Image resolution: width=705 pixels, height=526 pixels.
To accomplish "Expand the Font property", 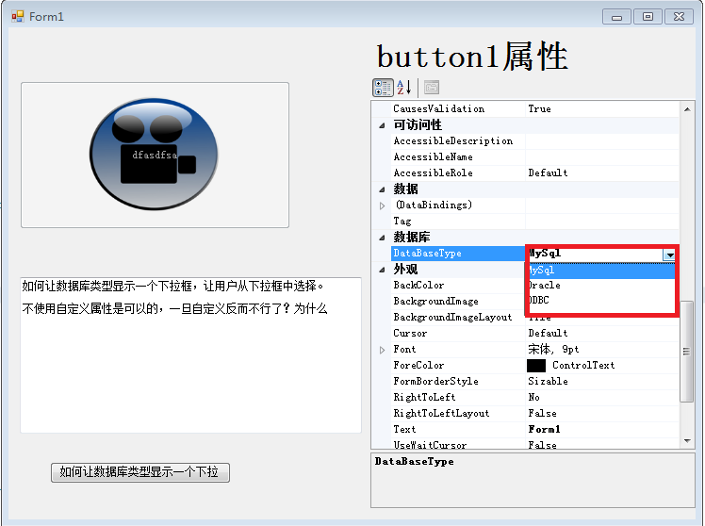I will pyautogui.click(x=382, y=350).
